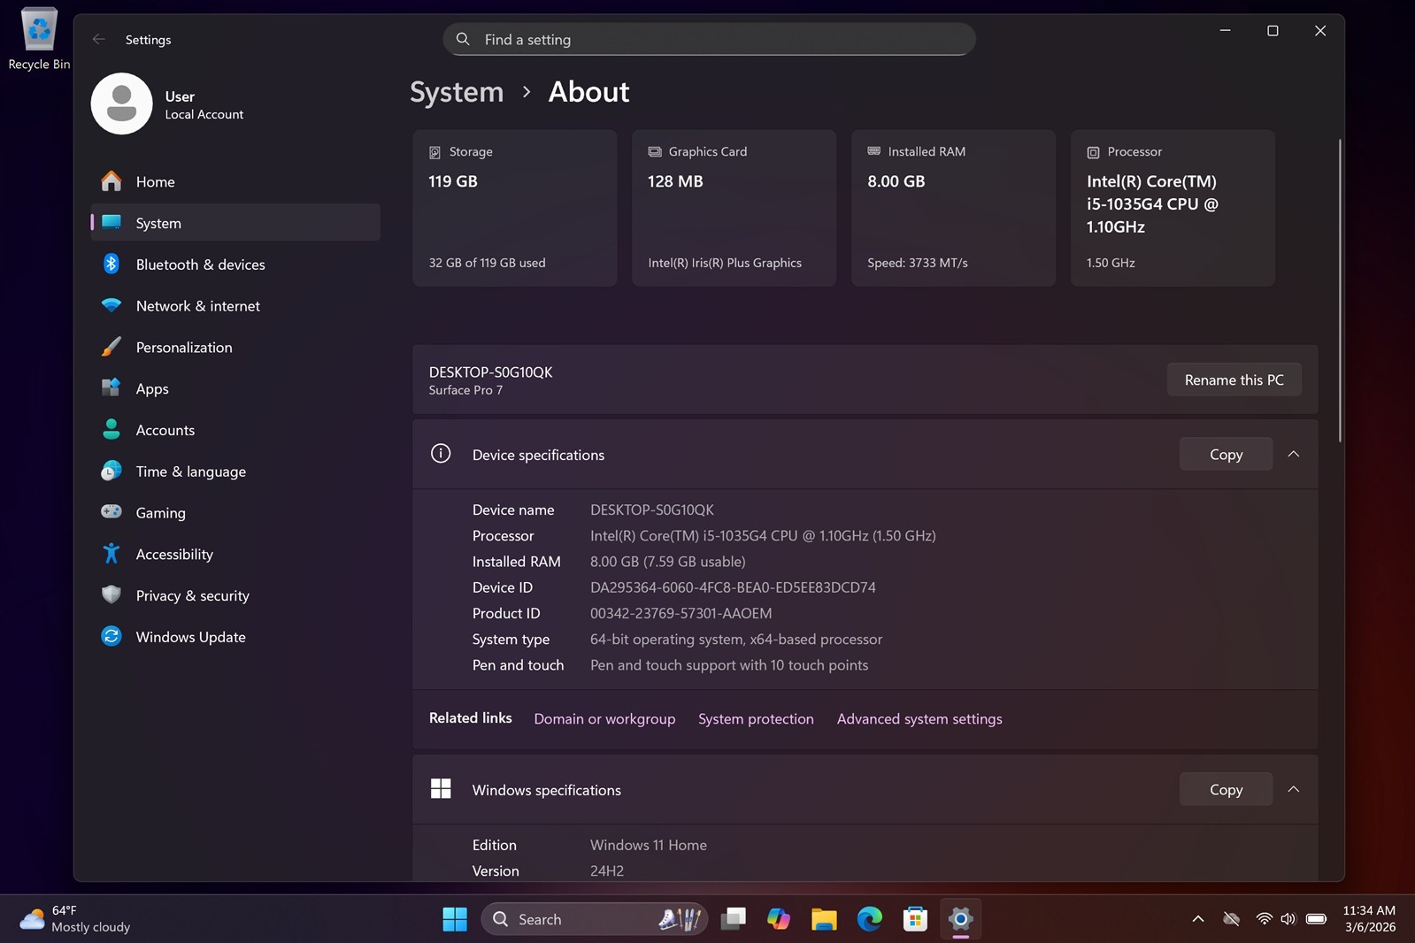Viewport: 1415px width, 943px height.
Task: Click the Wi-Fi icon in system tray
Action: pyautogui.click(x=1264, y=919)
